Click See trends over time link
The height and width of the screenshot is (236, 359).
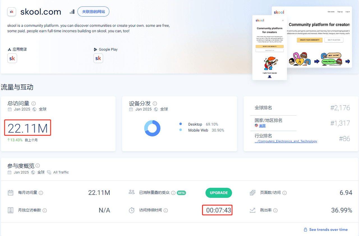coord(328,230)
